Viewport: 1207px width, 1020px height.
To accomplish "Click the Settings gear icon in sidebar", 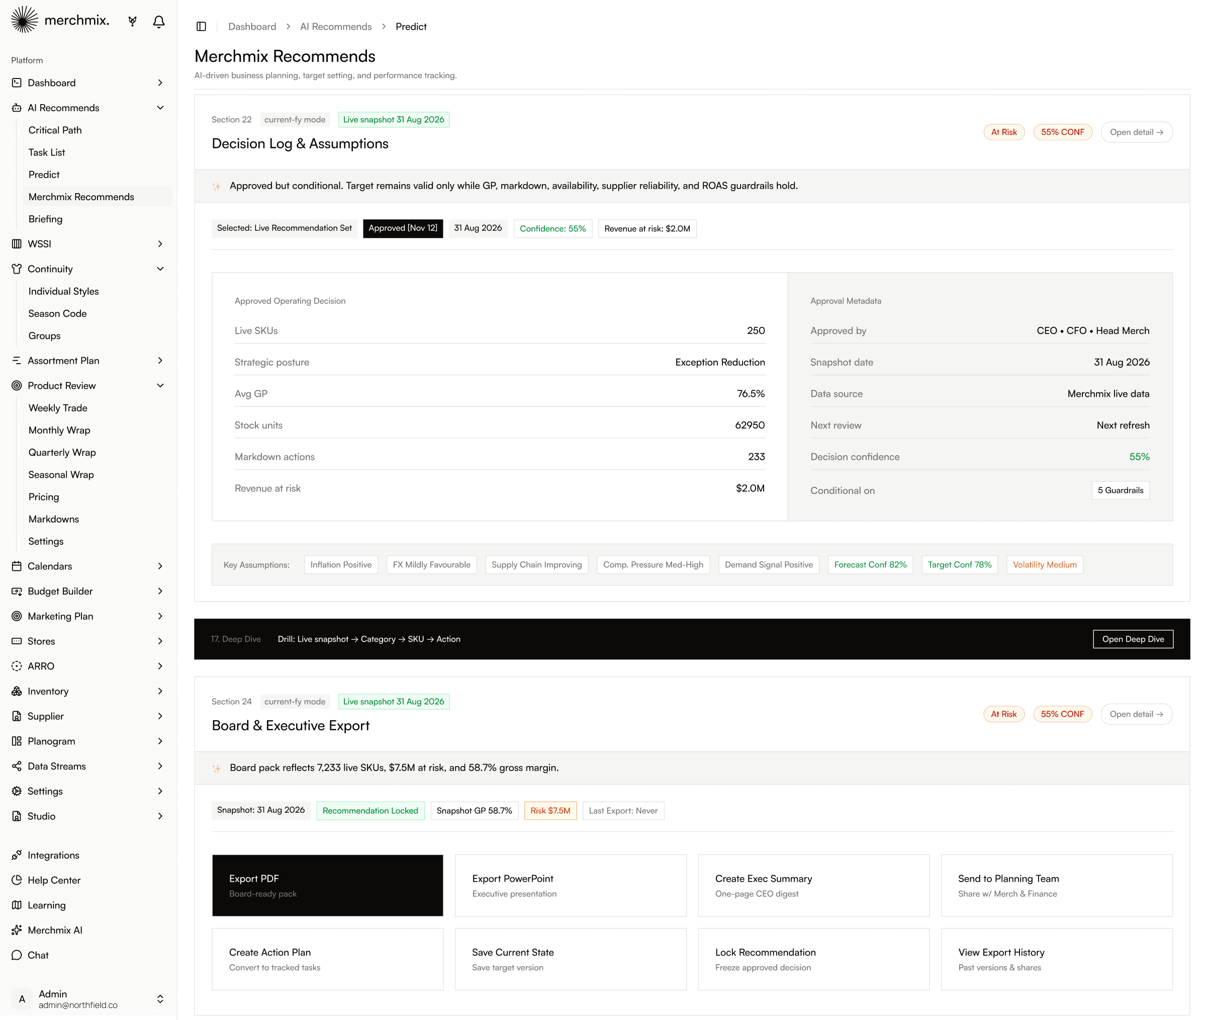I will tap(17, 791).
